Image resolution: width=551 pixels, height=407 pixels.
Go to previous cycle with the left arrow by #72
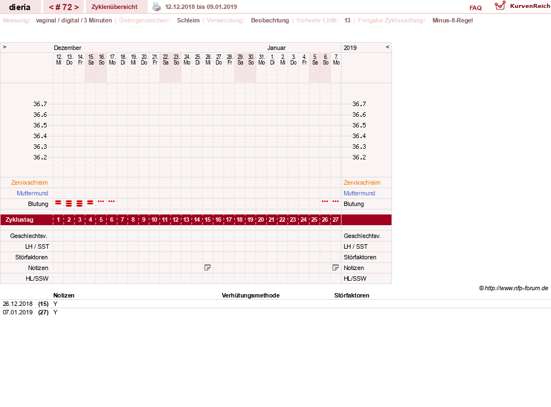[51, 7]
